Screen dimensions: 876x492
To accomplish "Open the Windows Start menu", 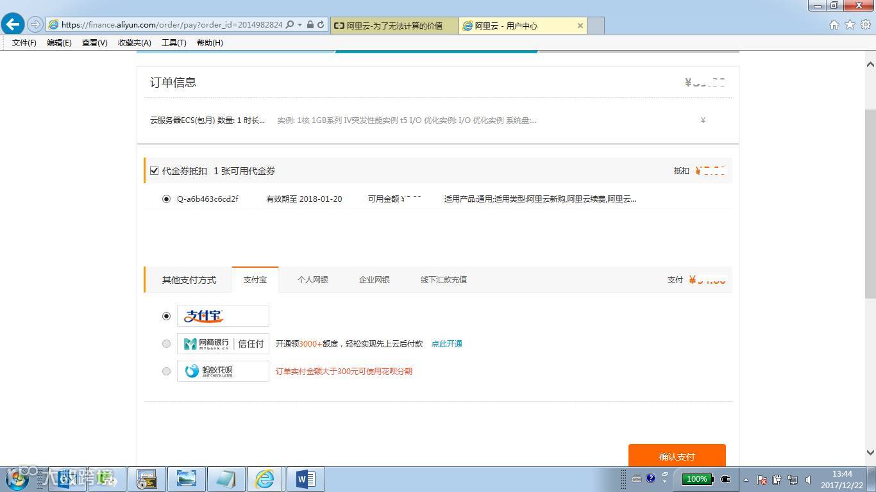I will 17,479.
